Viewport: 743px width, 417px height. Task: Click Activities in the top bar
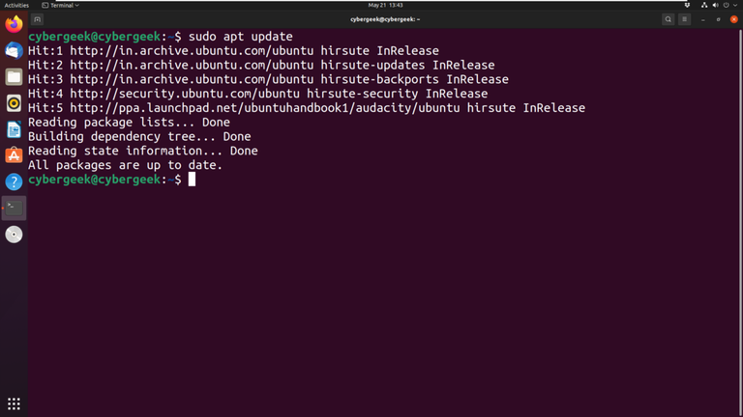(16, 5)
